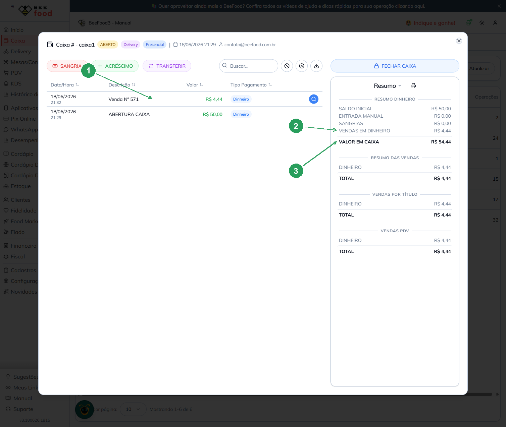506x427 pixels.
Task: Open the user profile icon in the top bar
Action: click(495, 23)
